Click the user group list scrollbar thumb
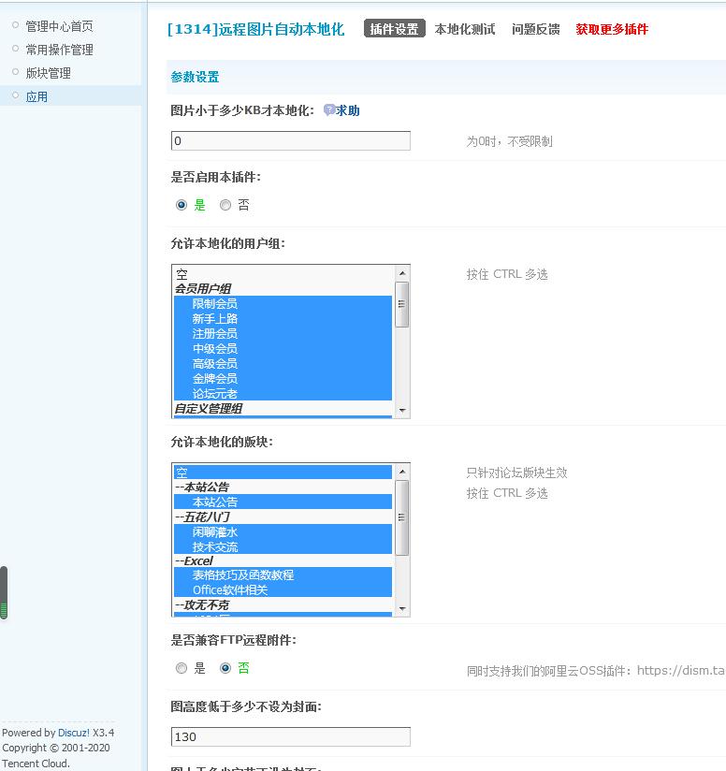This screenshot has height=771, width=726. pos(402,304)
